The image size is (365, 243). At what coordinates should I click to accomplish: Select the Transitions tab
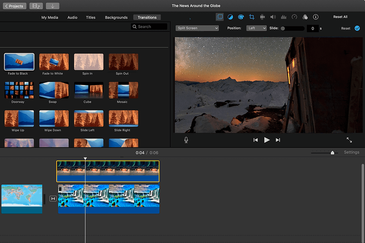[147, 17]
